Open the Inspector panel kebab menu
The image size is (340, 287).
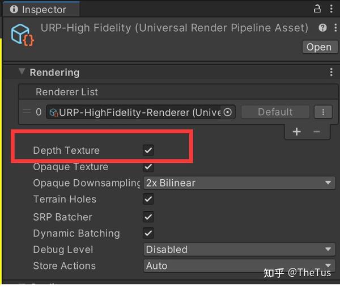(331, 9)
